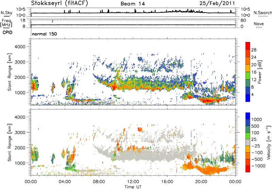Viewport: 272px width, 189px height.
Task: Click the '2000' slant range tick in the velocity panel
Action: click(20, 148)
